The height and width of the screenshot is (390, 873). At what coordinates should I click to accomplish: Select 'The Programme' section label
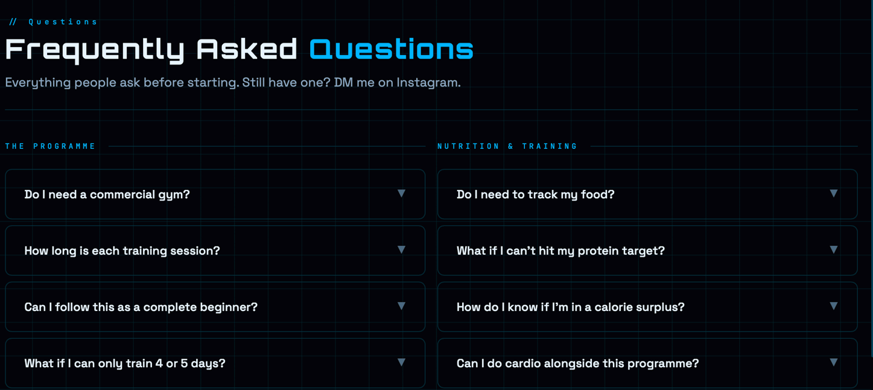(x=51, y=146)
